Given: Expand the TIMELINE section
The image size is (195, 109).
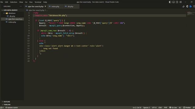Looking at the screenshot, I should click(x=7, y=104).
